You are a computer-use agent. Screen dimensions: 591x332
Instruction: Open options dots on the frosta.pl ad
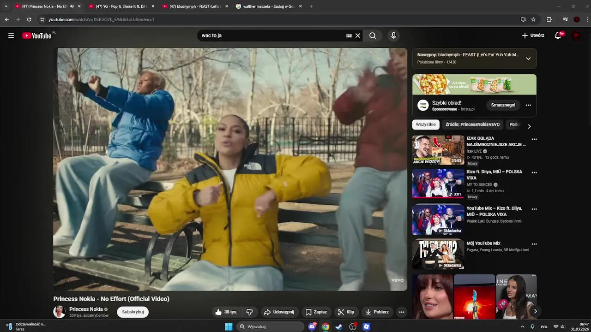click(528, 105)
